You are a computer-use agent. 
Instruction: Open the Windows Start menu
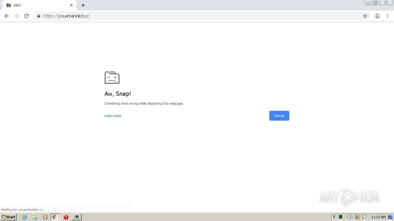[x=9, y=217]
